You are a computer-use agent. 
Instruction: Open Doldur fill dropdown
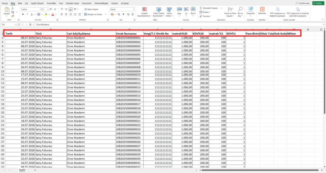pos(205,12)
